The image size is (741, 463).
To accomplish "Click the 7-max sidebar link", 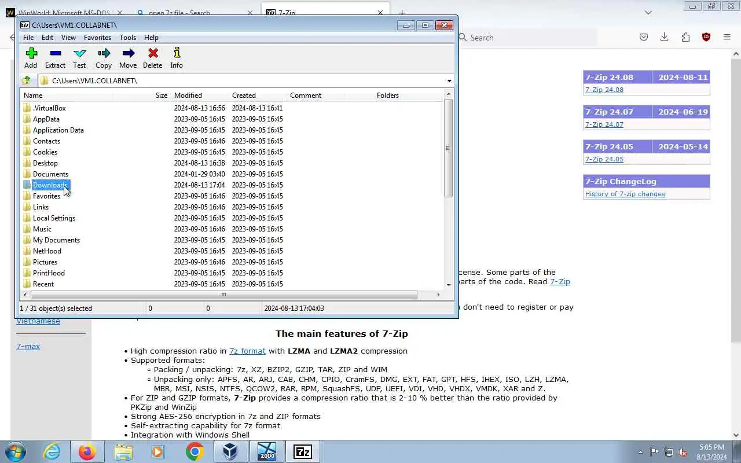I will pos(28,346).
